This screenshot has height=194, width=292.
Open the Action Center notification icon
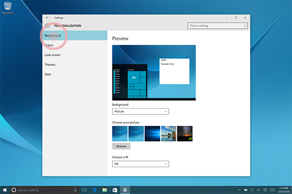[265, 190]
